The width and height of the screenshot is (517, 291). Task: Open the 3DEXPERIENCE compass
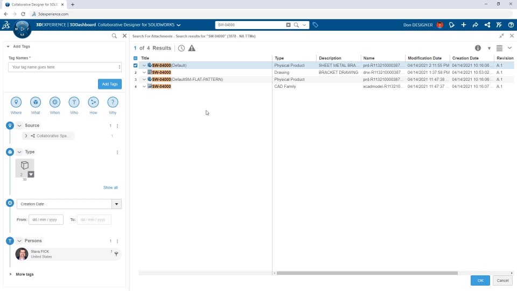[22, 29]
